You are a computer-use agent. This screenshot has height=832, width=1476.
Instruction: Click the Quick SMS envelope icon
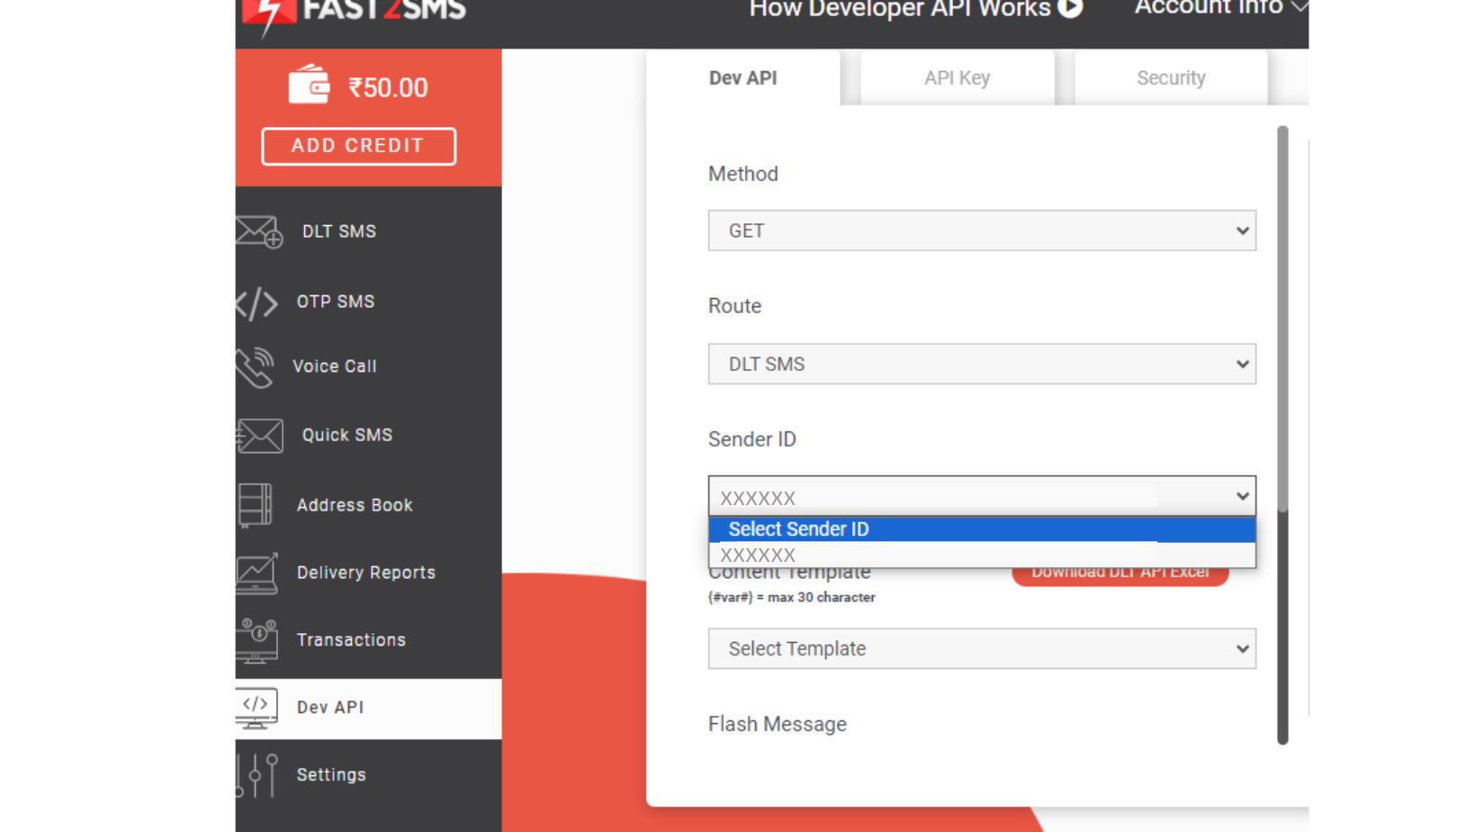[x=260, y=436]
